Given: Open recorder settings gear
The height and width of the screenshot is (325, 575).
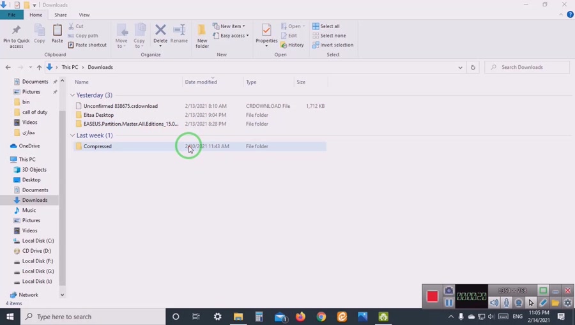Looking at the screenshot, I should 568,303.
